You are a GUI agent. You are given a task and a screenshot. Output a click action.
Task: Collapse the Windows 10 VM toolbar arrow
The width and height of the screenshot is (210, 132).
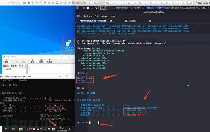pos(69,3)
